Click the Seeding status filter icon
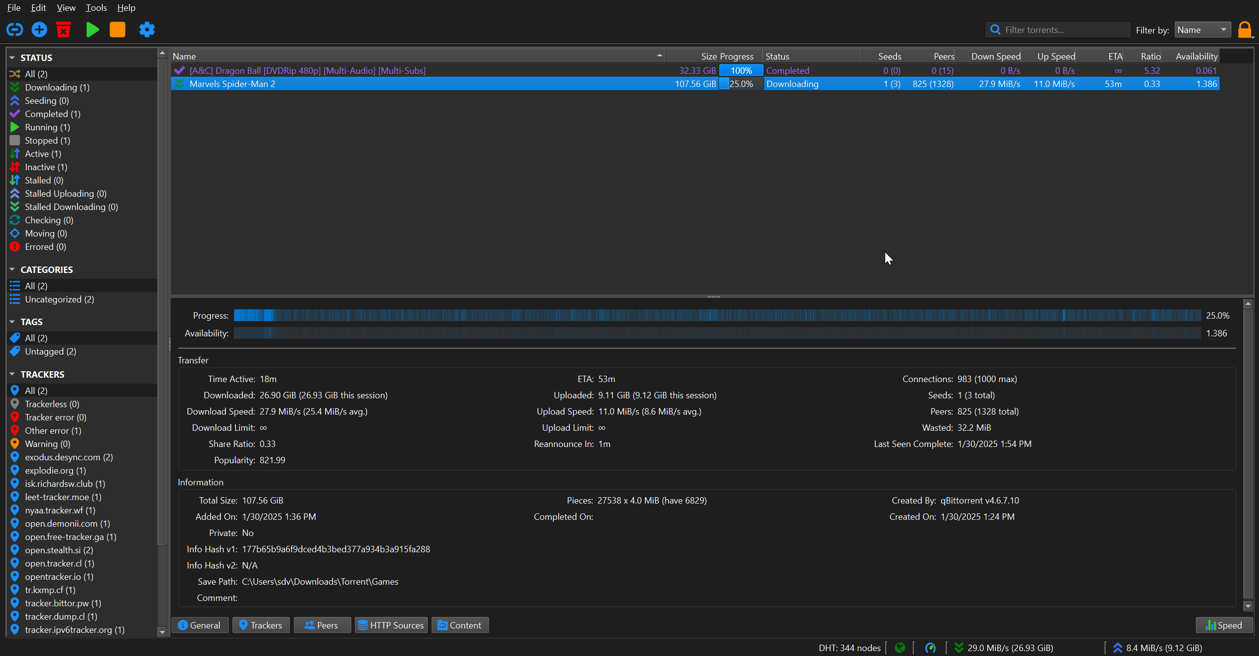Screen dimensions: 1259x656 pos(15,101)
